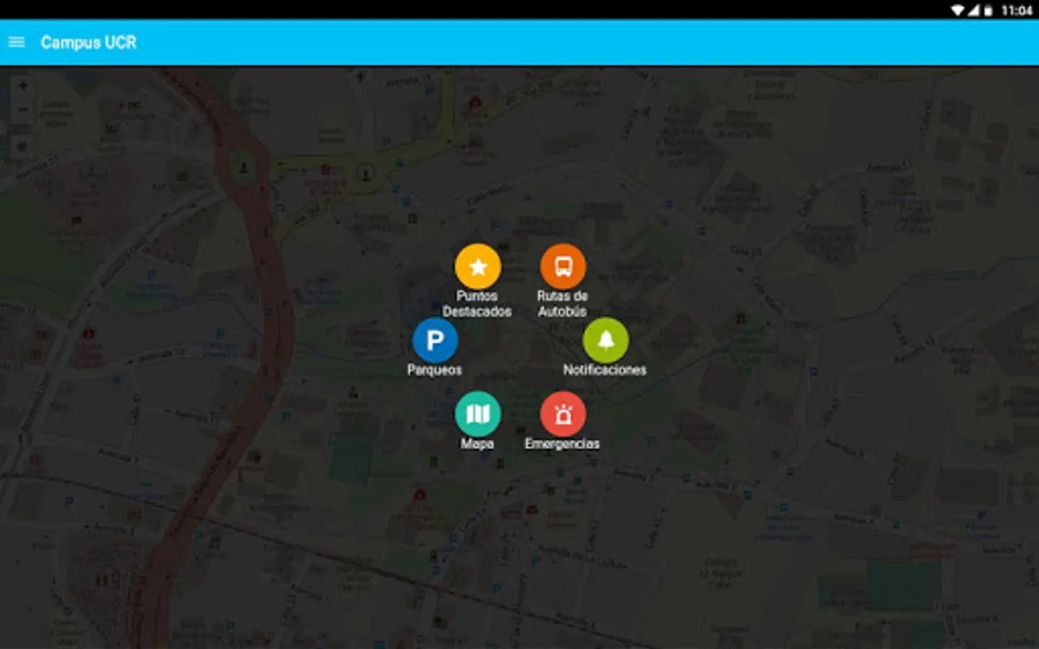The image size is (1039, 649).
Task: Click the Mapa label text
Action: [x=478, y=443]
